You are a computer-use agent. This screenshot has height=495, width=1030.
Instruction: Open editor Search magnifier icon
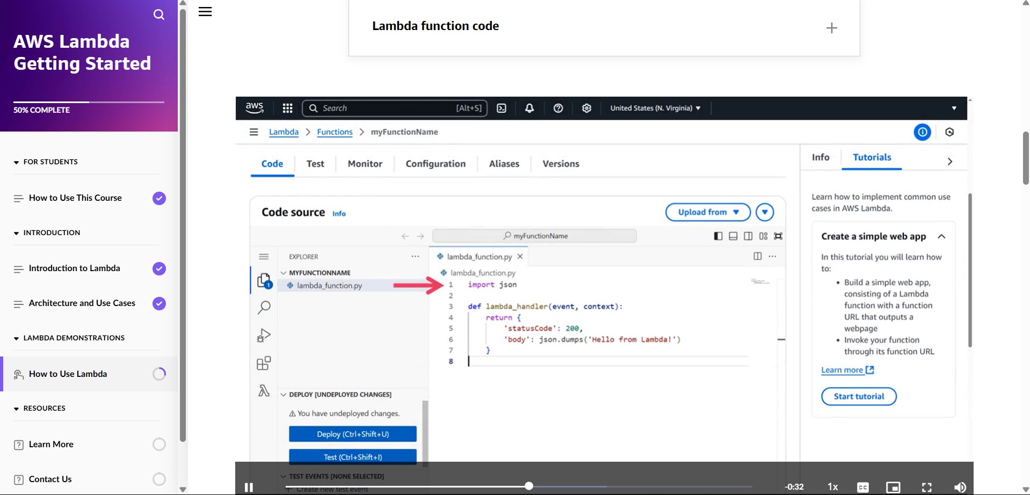[264, 308]
